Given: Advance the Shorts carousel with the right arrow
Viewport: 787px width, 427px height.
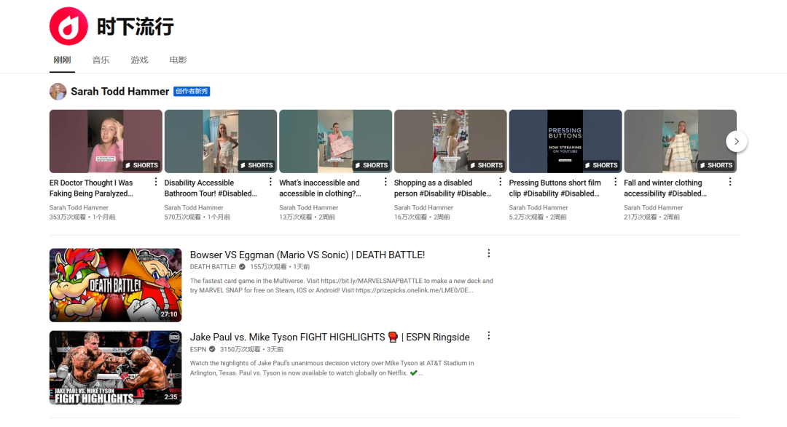Looking at the screenshot, I should (x=736, y=141).
